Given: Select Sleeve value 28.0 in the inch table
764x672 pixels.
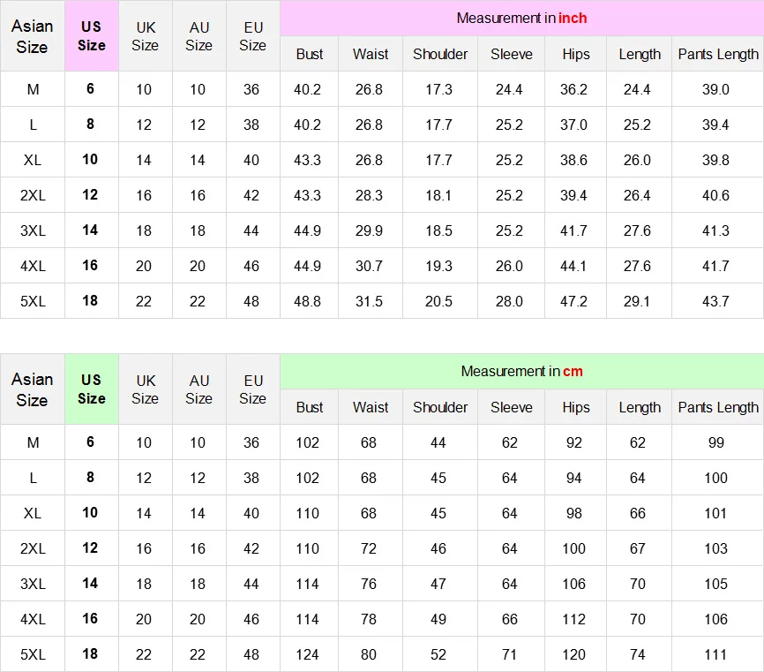Looking at the screenshot, I should [x=509, y=301].
